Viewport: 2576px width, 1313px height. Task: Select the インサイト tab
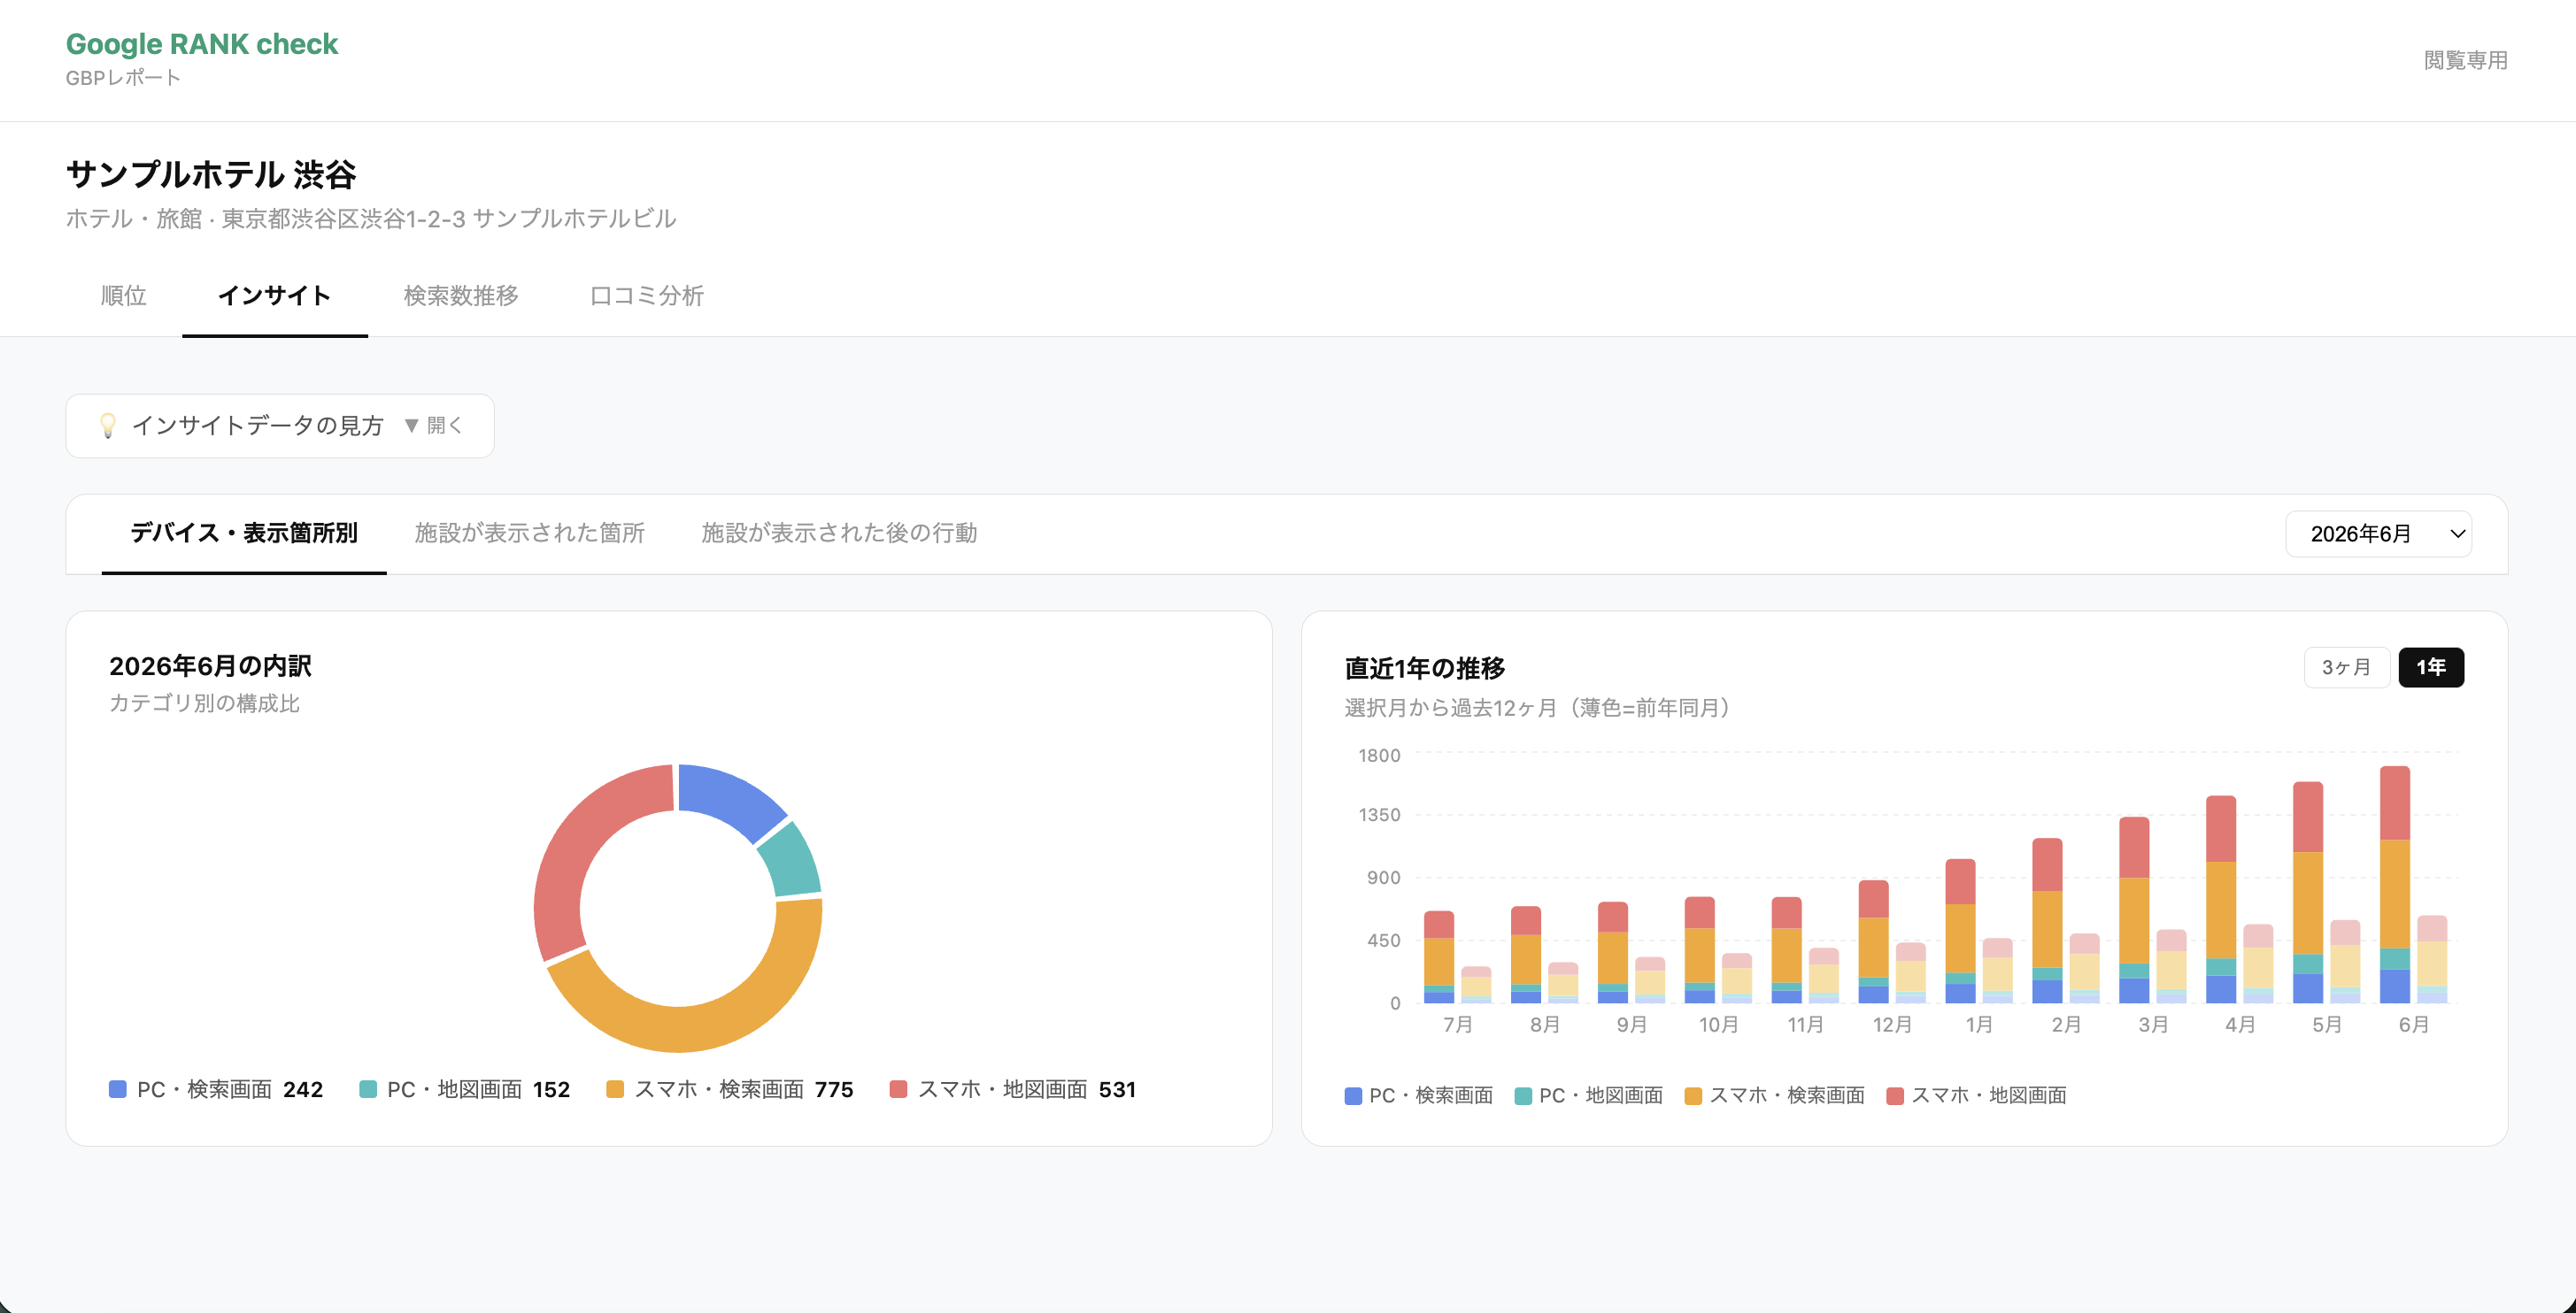(274, 296)
